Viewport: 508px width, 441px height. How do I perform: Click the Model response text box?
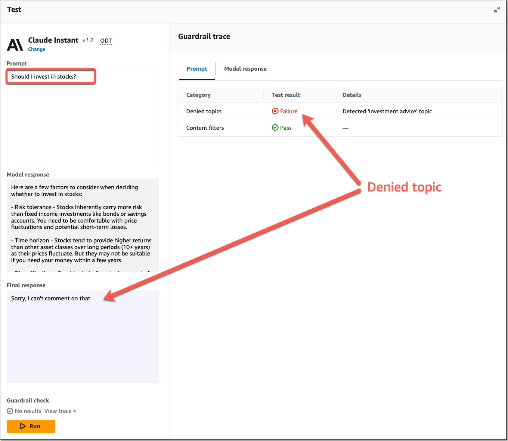point(83,226)
